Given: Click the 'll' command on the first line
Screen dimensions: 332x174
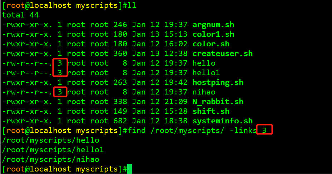Looking at the screenshot, I should (132, 6).
